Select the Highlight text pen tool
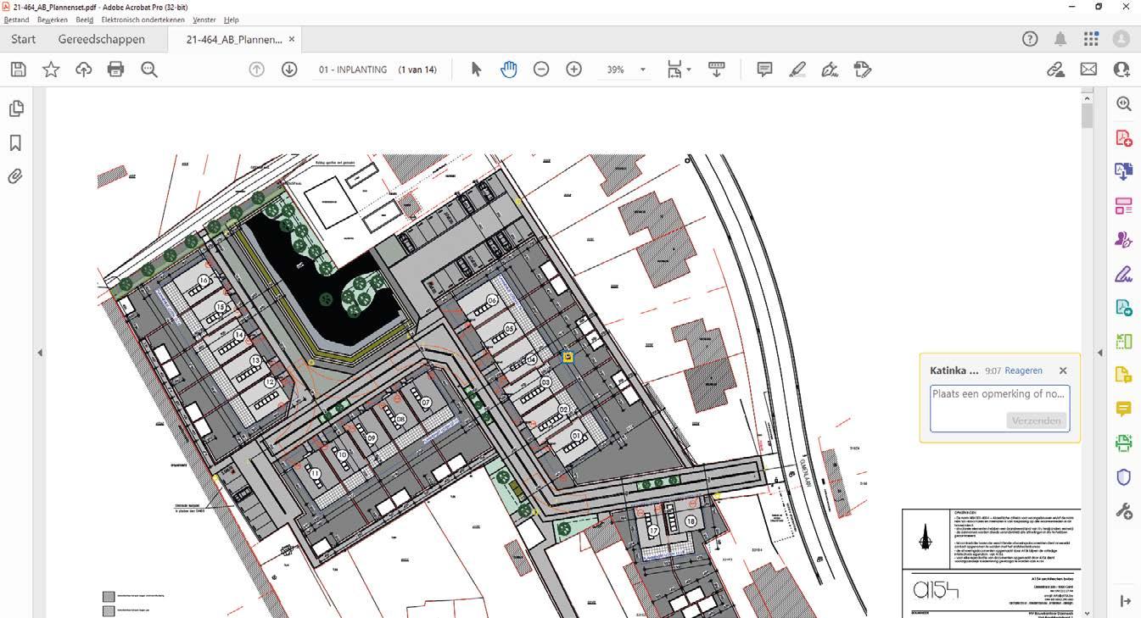Image resolution: width=1141 pixels, height=618 pixels. pos(797,70)
